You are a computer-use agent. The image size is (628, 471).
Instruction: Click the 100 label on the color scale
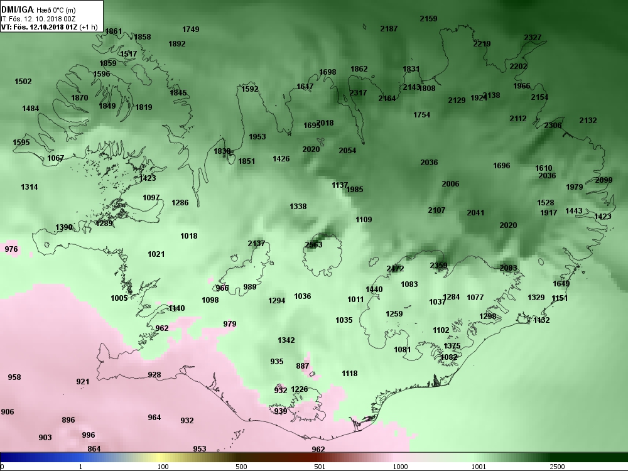(163, 467)
